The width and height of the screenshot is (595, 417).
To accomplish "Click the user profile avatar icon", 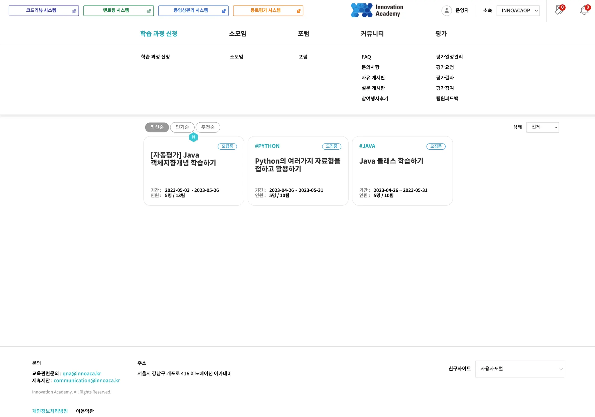I will point(447,11).
